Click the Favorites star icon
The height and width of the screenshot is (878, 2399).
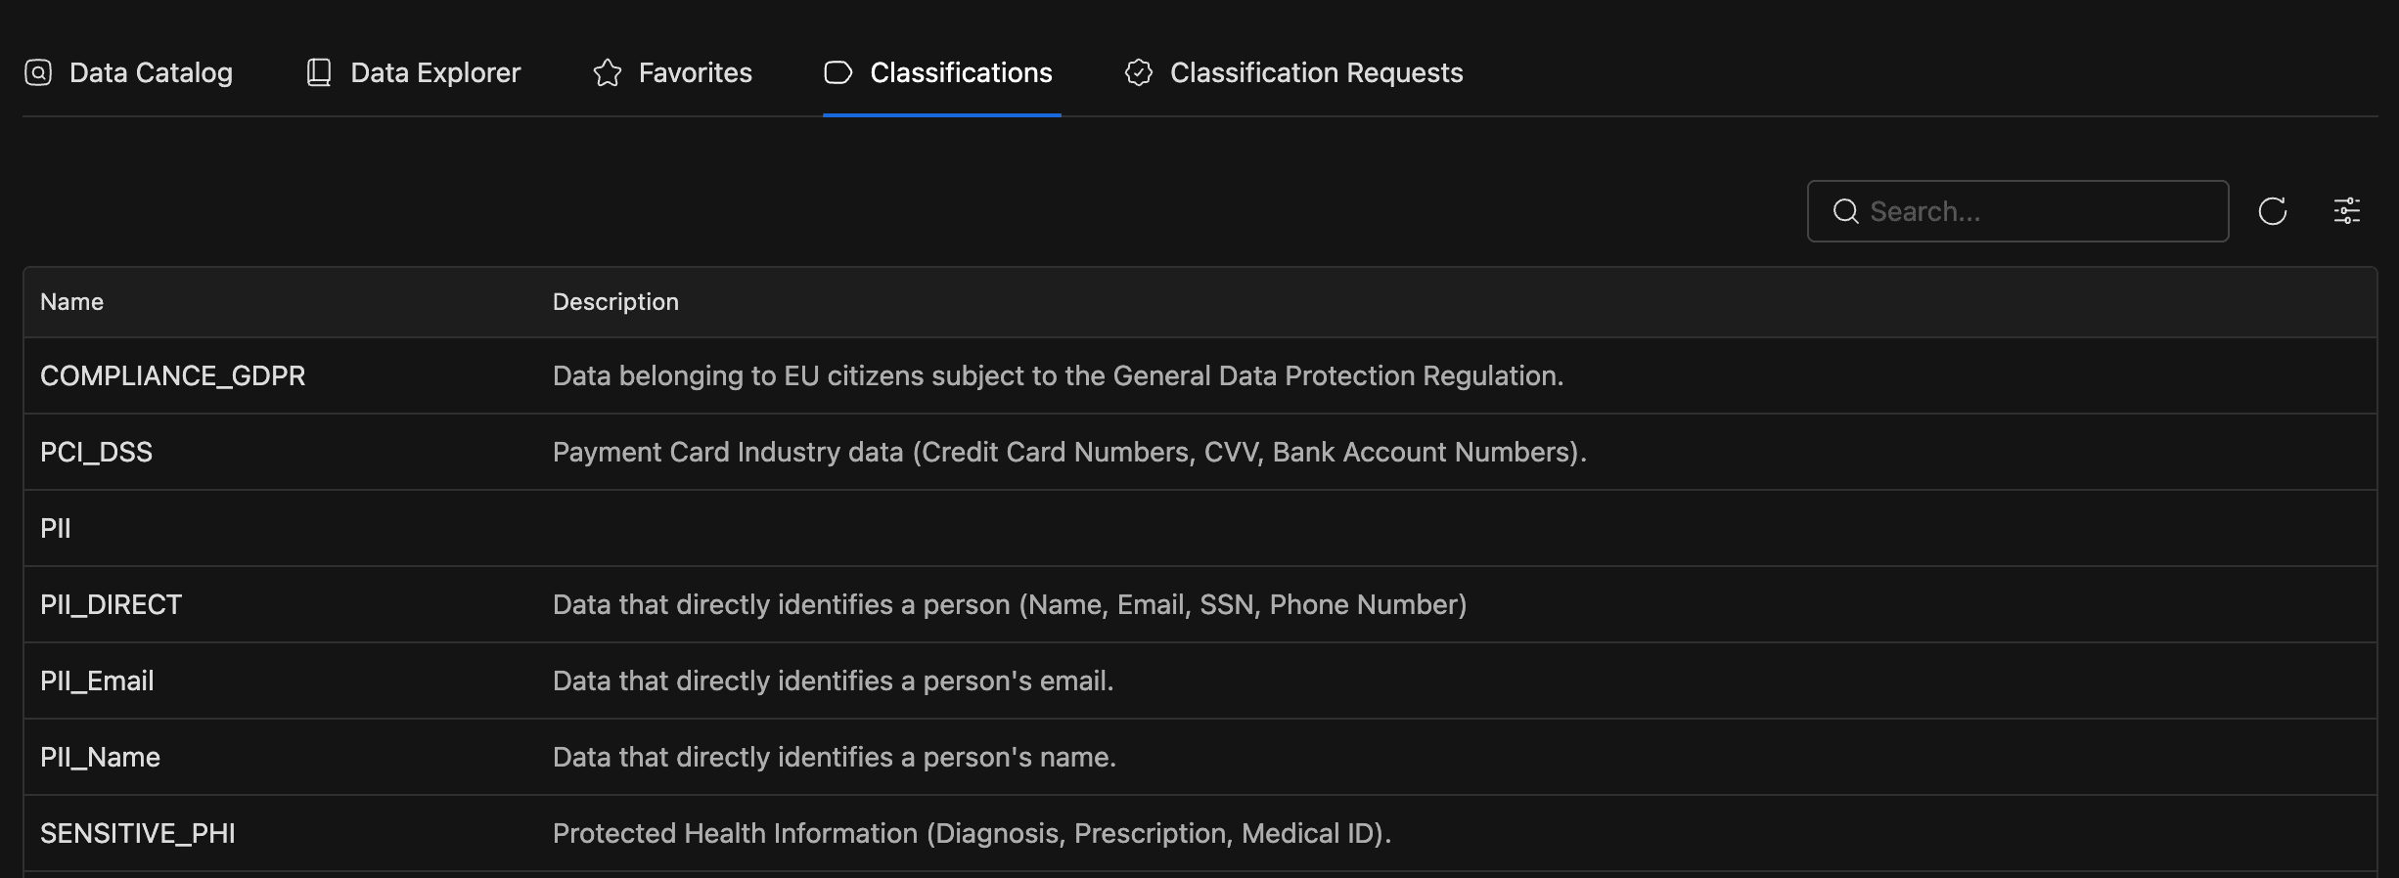point(608,73)
